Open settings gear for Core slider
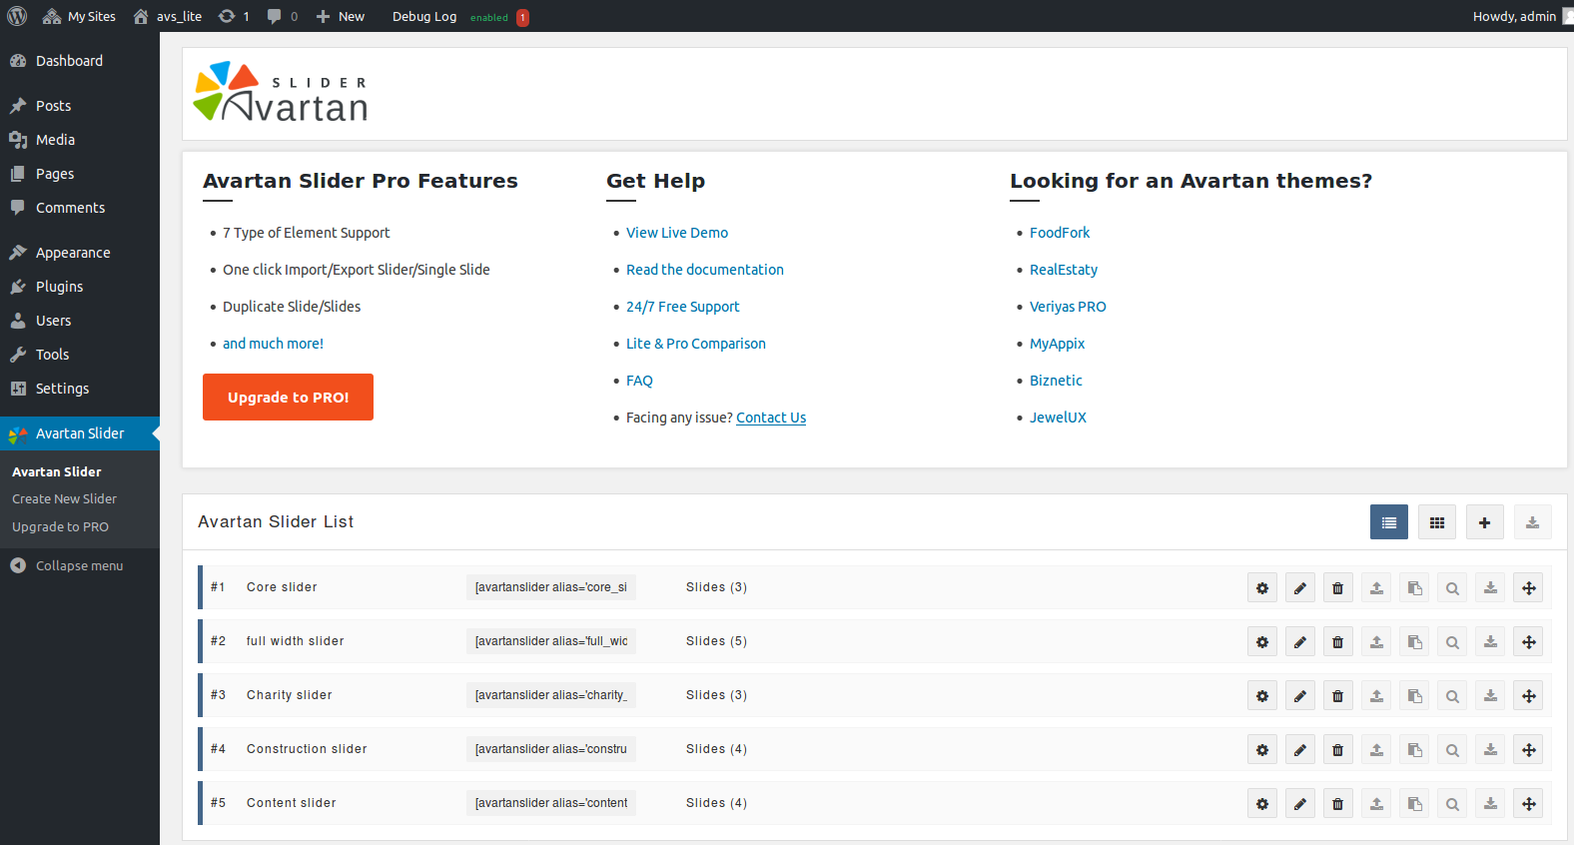This screenshot has width=1574, height=845. pos(1262,588)
